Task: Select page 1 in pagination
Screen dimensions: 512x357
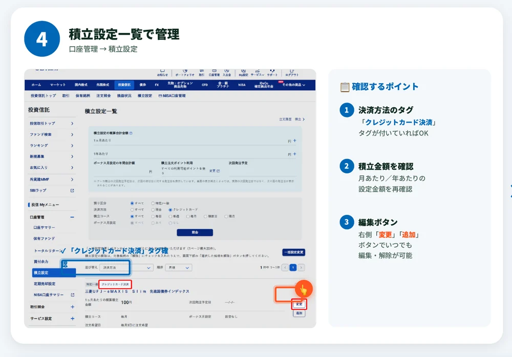Action: pyautogui.click(x=293, y=268)
